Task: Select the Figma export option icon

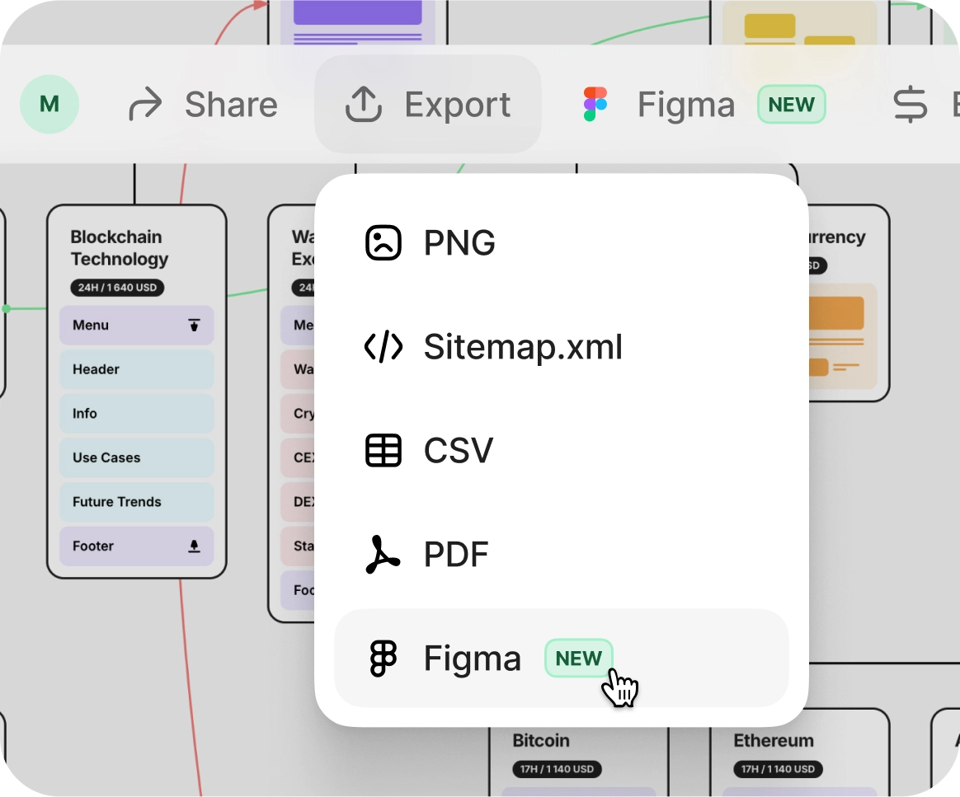Action: (383, 658)
